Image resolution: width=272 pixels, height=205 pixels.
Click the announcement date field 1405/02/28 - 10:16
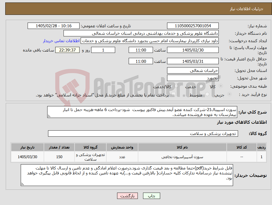[x=53, y=26]
